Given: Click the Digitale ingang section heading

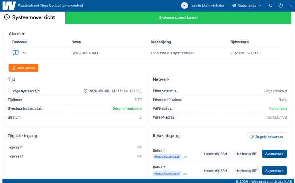Looking at the screenshot, I should [x=22, y=136].
